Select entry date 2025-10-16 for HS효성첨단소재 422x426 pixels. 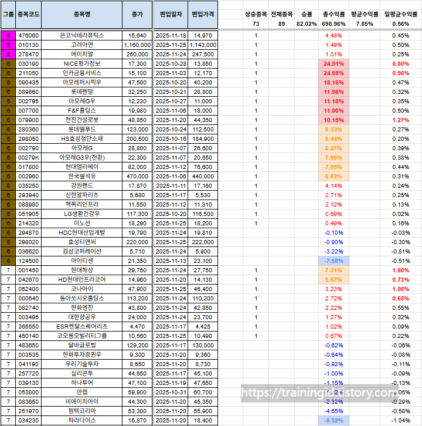171,139
